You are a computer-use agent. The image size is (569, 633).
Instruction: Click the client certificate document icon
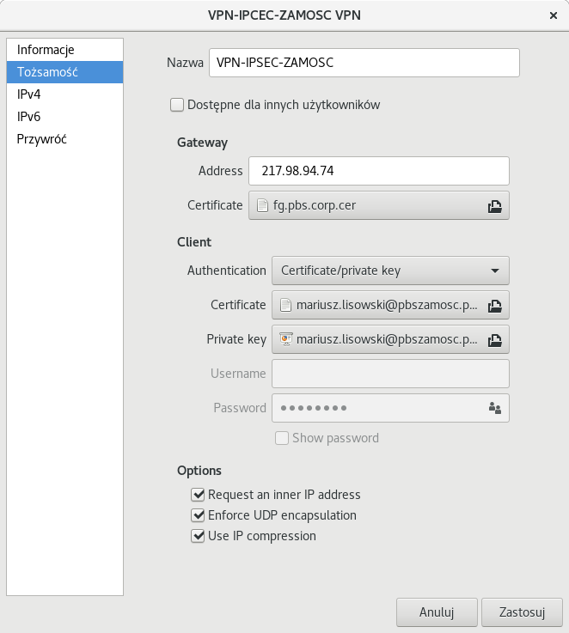[x=285, y=305]
